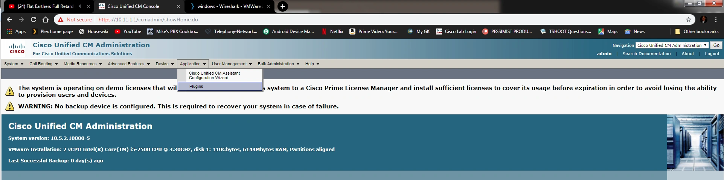Open the Cisco Lab Login bookmark
724x180 pixels.
point(456,31)
